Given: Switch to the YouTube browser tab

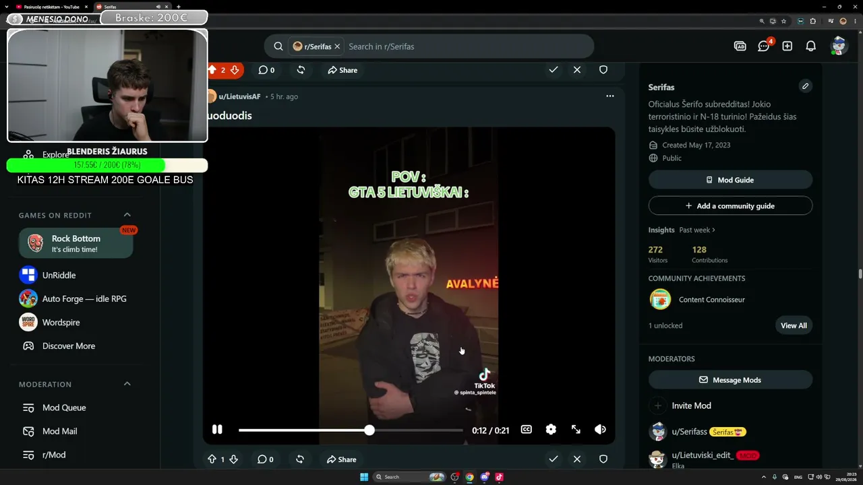Looking at the screenshot, I should click(x=51, y=7).
